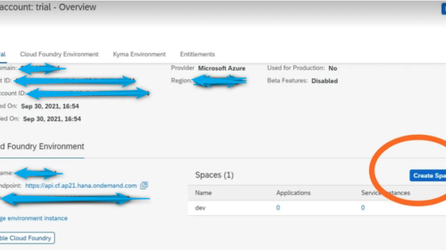Open the dev space from the table

(200, 208)
